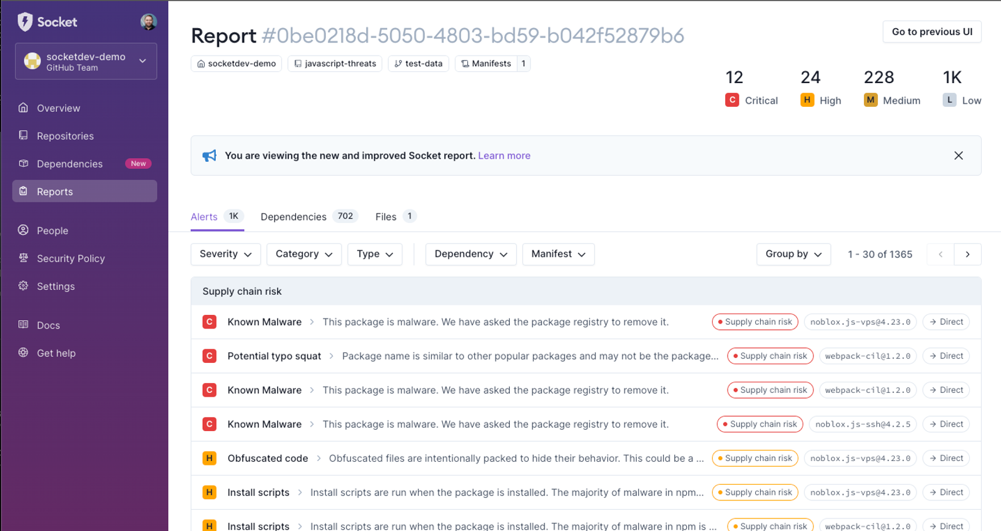The image size is (1001, 531).
Task: Click the Obfuscated code alert title
Action: (268, 459)
